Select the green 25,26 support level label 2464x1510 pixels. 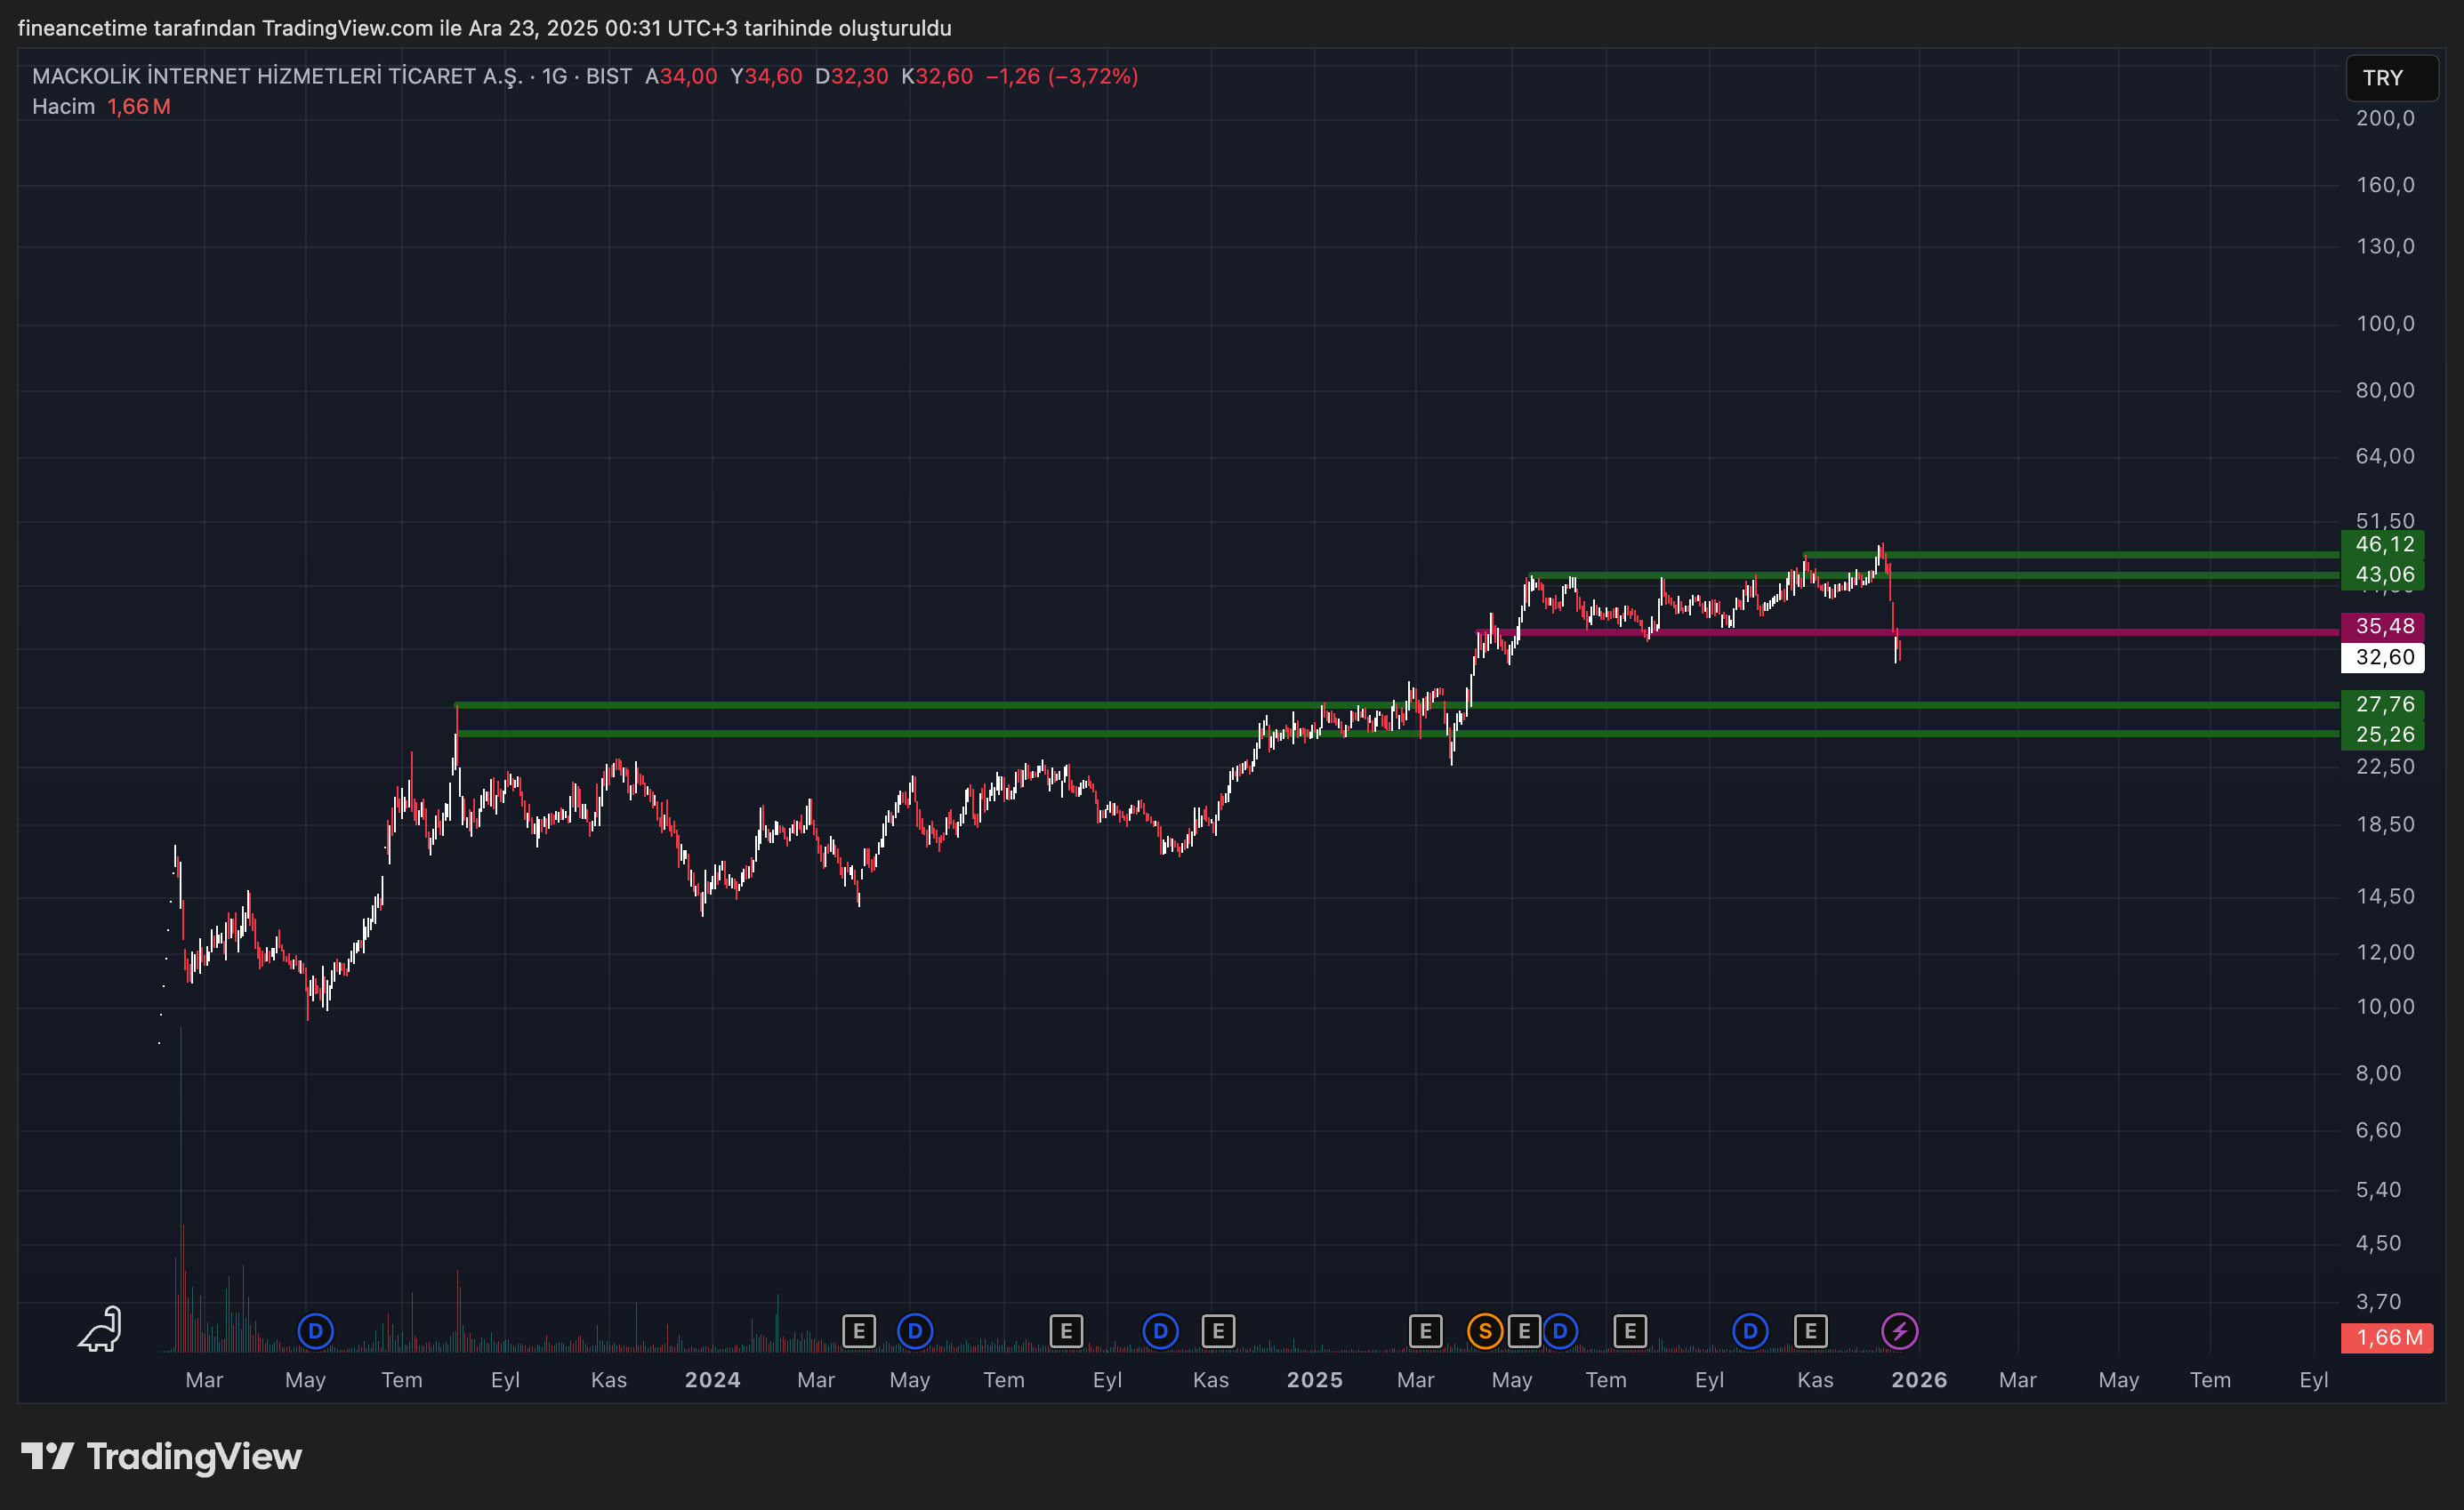point(2384,735)
